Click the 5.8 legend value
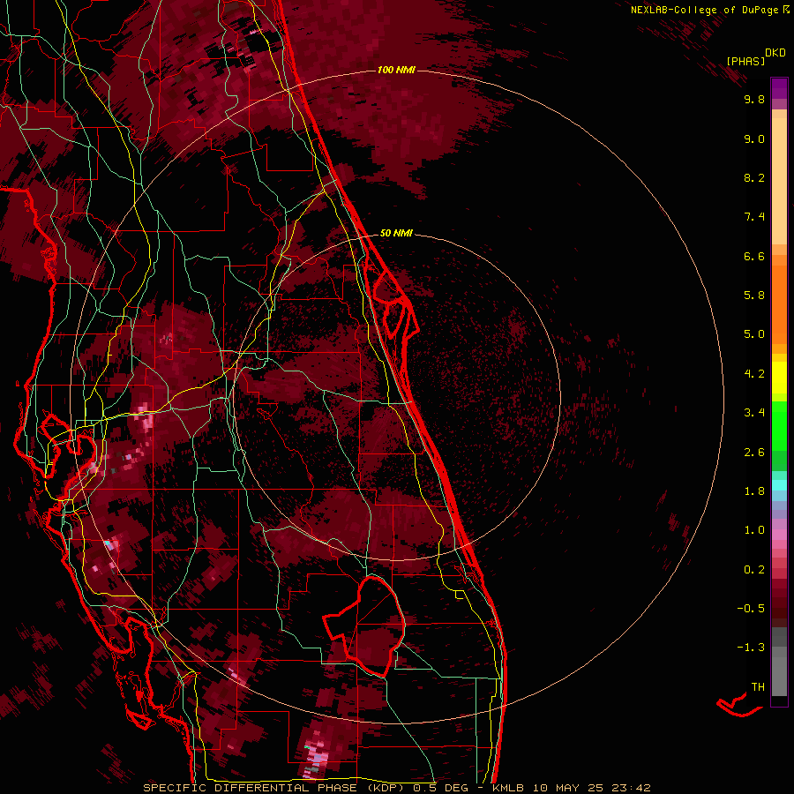 [754, 296]
